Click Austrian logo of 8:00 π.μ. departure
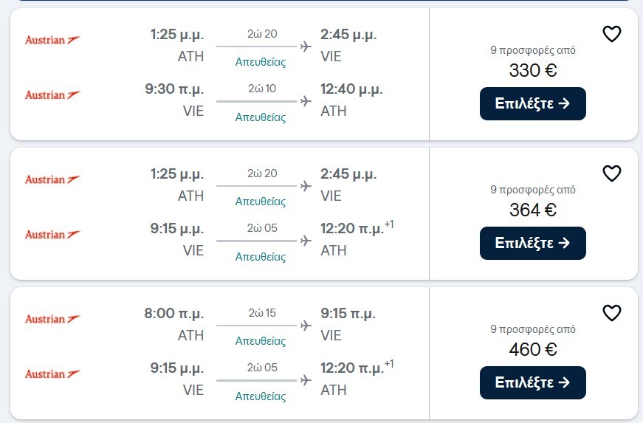643x423 pixels. 52,318
